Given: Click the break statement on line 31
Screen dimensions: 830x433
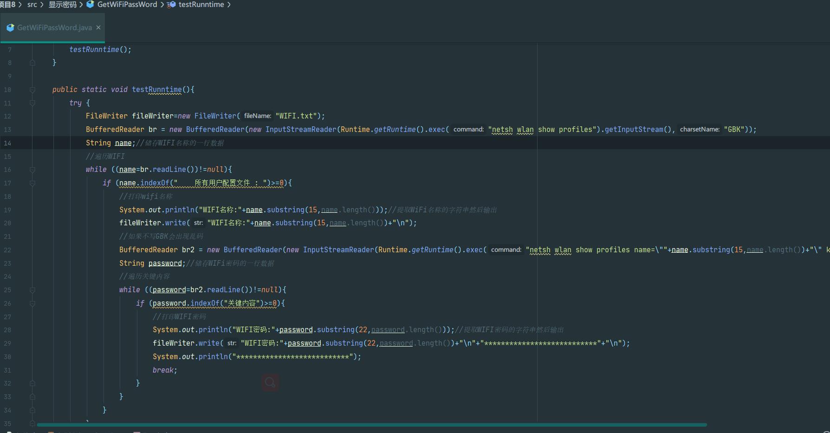Looking at the screenshot, I should pos(163,370).
